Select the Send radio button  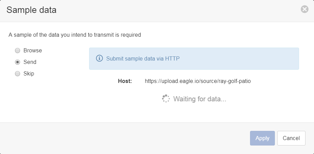18,62
